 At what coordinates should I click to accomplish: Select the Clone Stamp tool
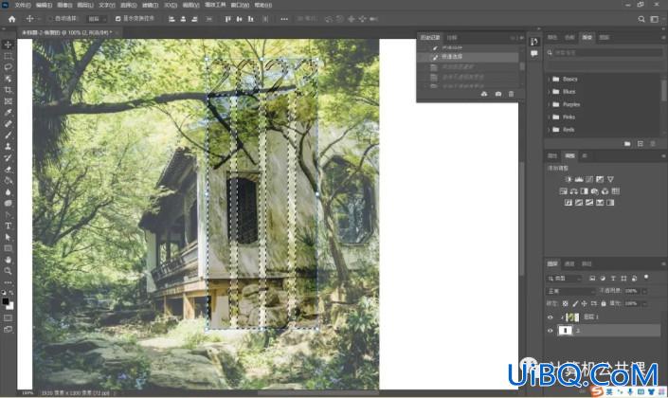tap(8, 147)
